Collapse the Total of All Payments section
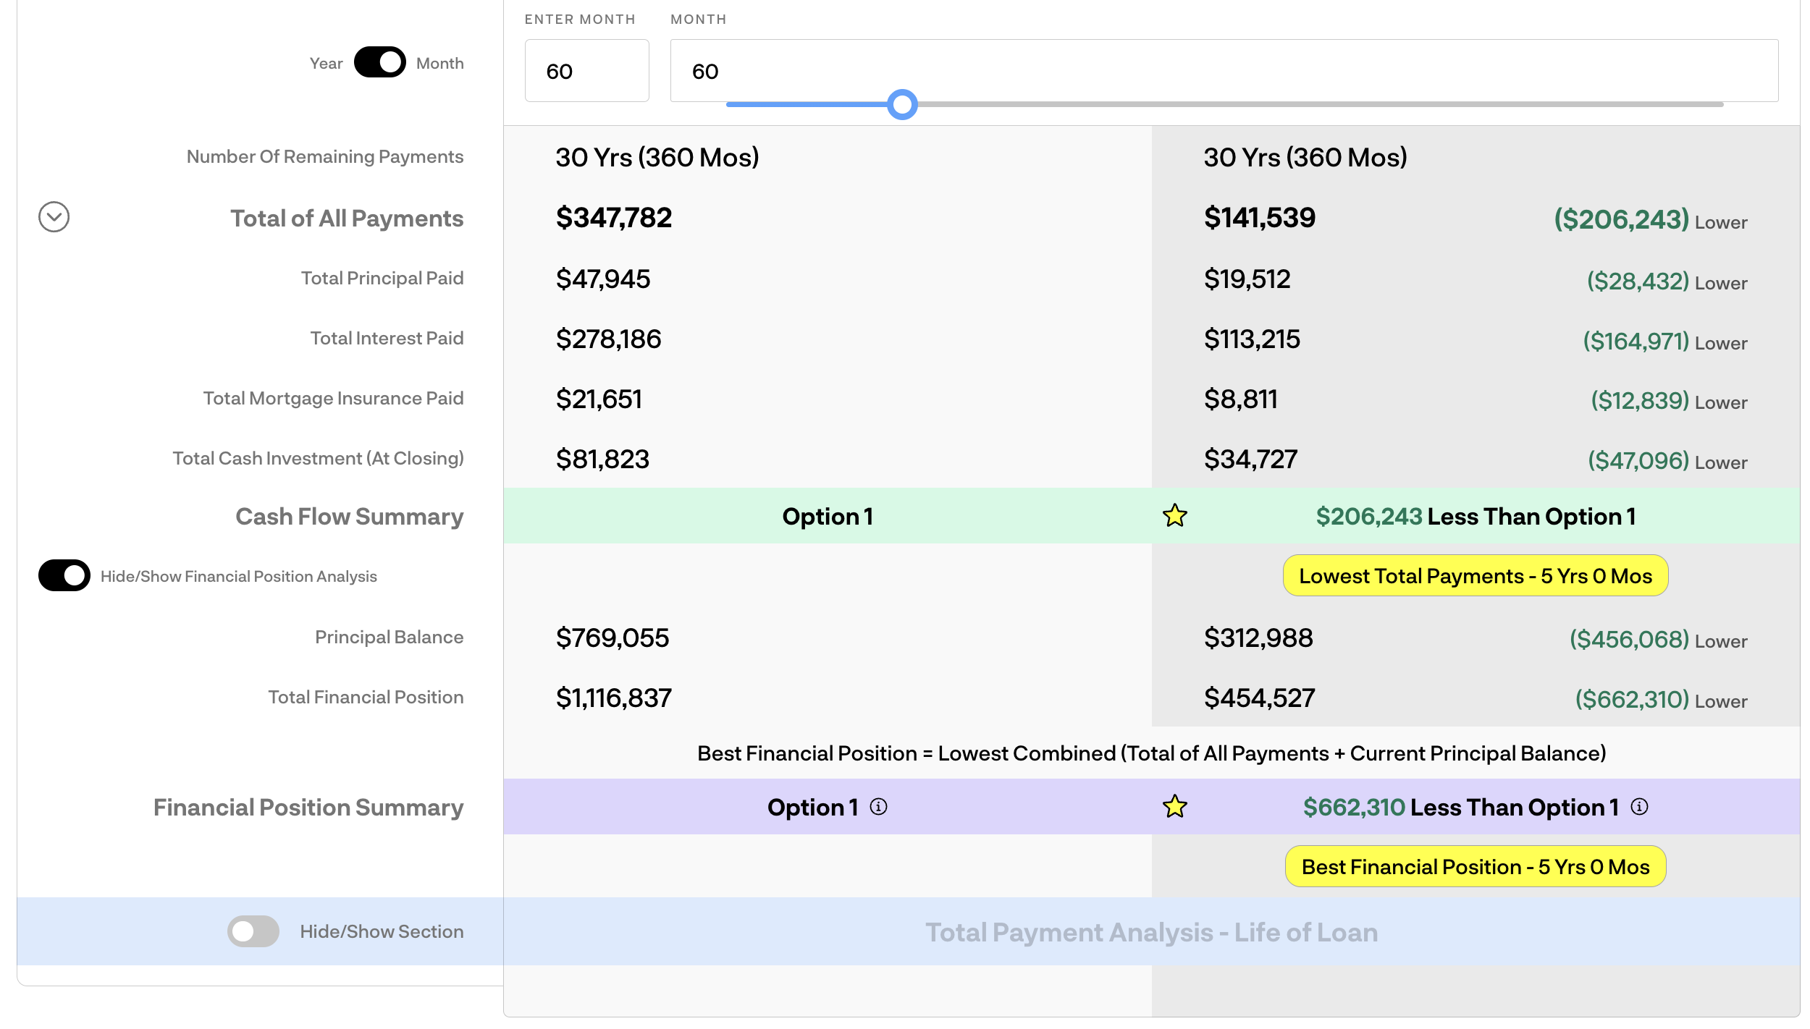This screenshot has height=1029, width=1810. (x=54, y=217)
